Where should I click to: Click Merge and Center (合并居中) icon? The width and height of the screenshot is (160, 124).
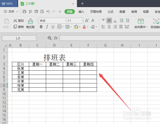click(x=141, y=21)
